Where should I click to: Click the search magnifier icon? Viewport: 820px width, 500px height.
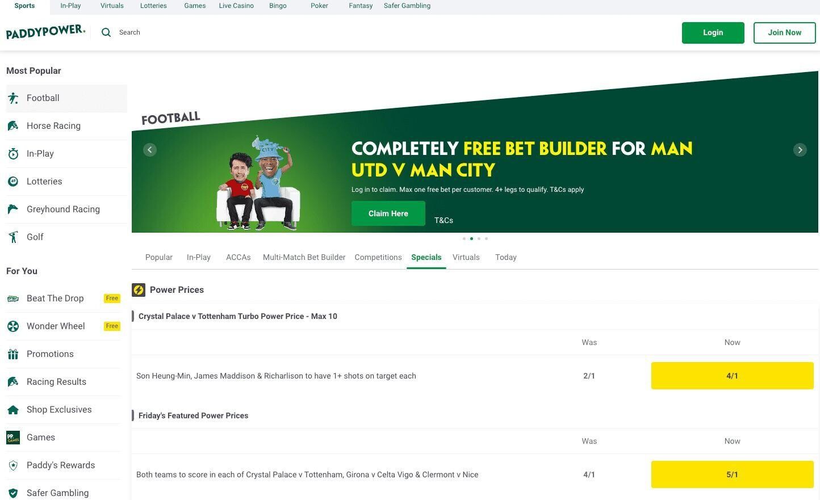tap(106, 32)
